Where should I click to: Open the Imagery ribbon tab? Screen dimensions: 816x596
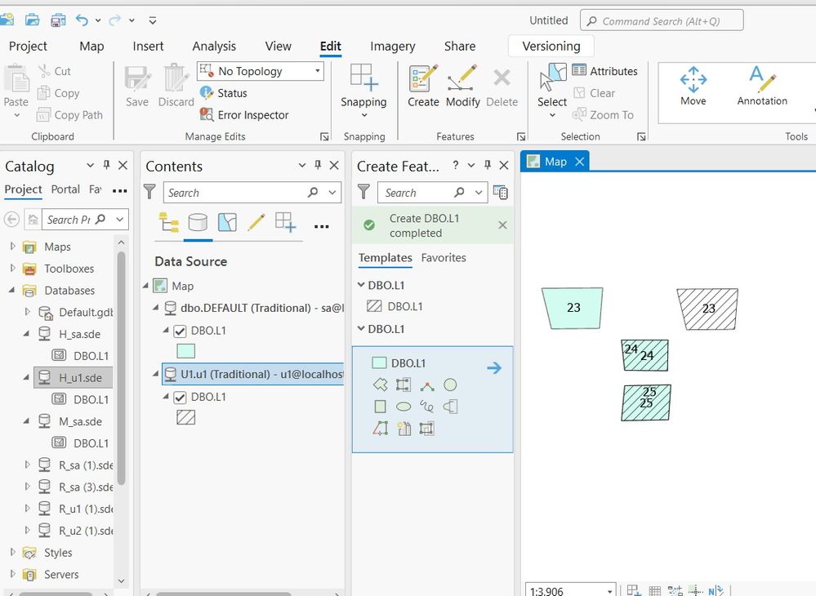tap(392, 47)
